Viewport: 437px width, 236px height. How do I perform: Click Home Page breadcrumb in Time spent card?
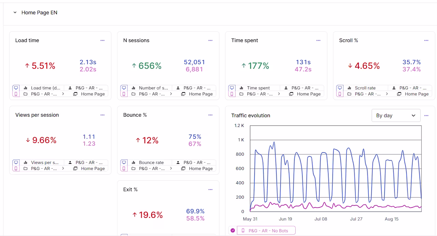(309, 94)
